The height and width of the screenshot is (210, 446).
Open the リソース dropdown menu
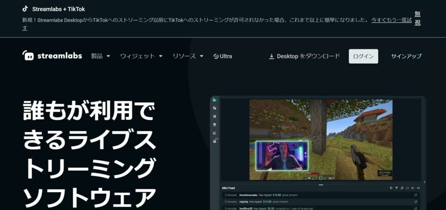pyautogui.click(x=188, y=56)
